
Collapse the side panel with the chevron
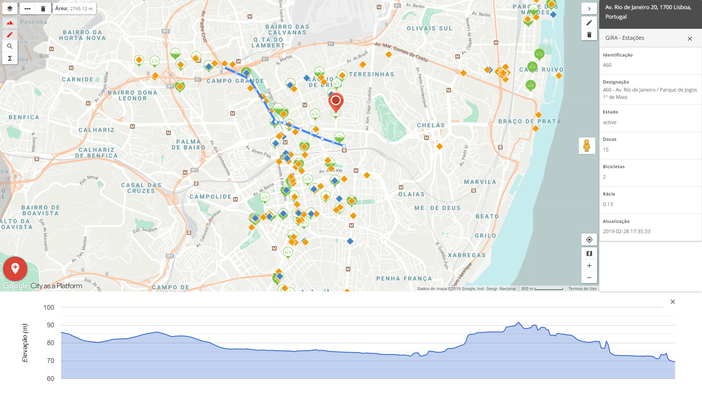pos(589,8)
